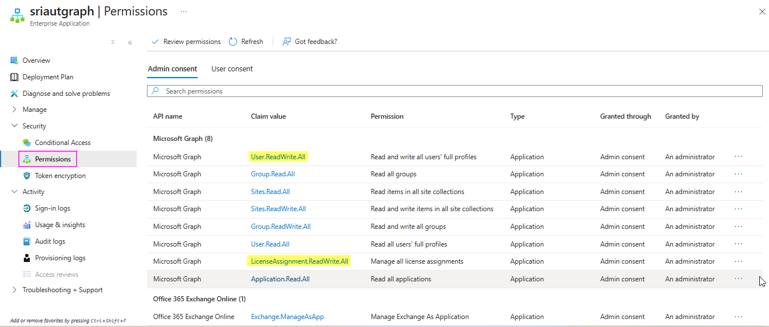This screenshot has width=769, height=327.
Task: Click the Search permissions input field
Action: 455,91
